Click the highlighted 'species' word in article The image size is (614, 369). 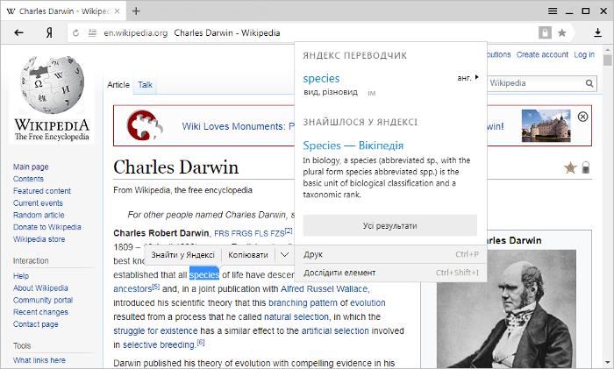point(204,275)
